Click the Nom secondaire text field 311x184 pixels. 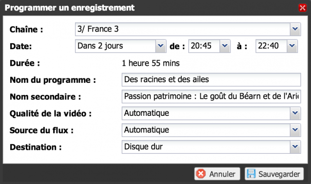pos(212,97)
